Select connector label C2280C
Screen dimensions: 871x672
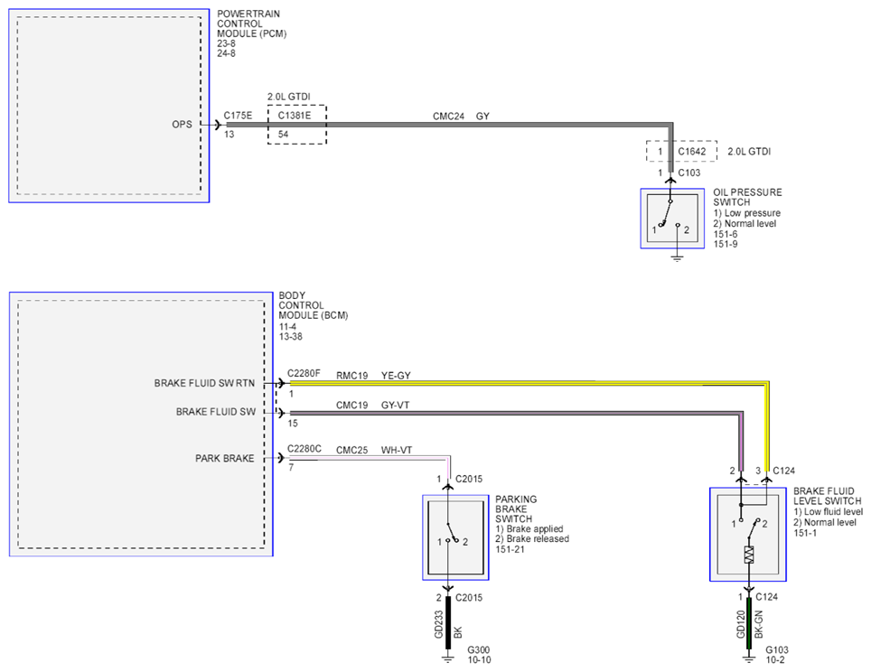pos(304,449)
